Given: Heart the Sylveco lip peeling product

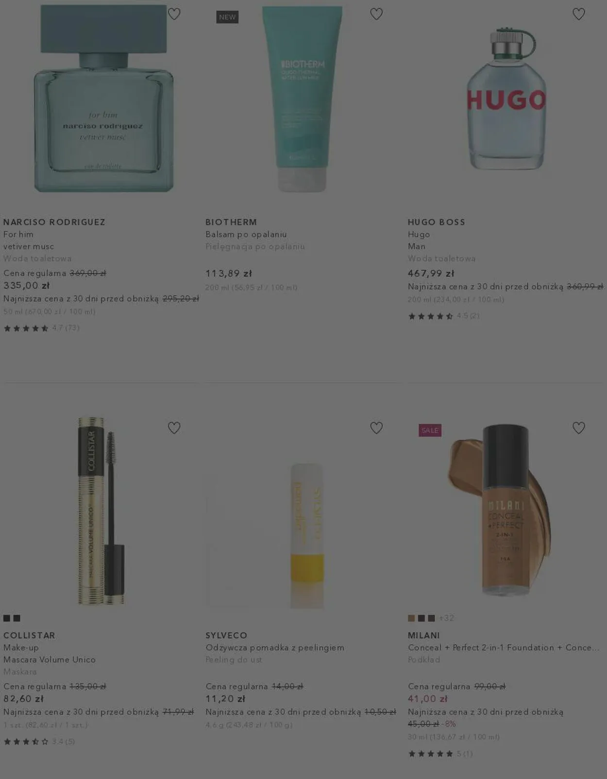Looking at the screenshot, I should pos(376,428).
